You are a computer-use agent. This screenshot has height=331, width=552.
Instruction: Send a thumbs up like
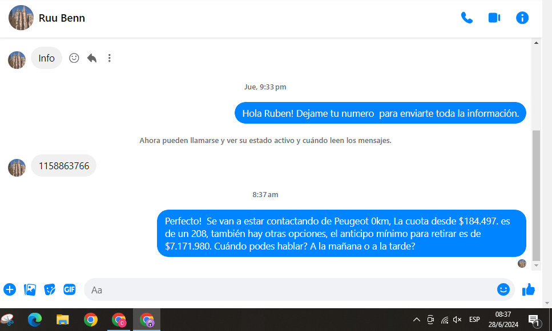coord(529,289)
